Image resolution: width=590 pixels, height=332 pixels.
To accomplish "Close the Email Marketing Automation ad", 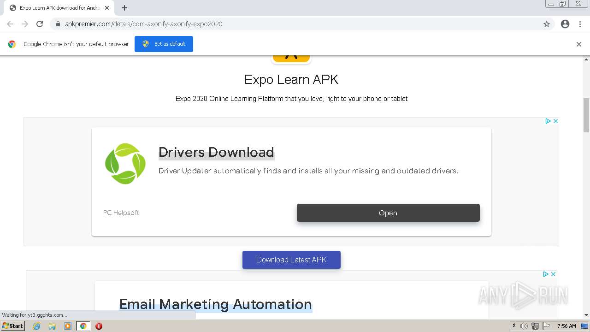I will [x=553, y=274].
